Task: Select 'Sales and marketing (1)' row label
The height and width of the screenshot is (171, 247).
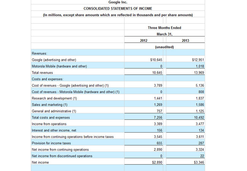Action: click(x=49, y=105)
